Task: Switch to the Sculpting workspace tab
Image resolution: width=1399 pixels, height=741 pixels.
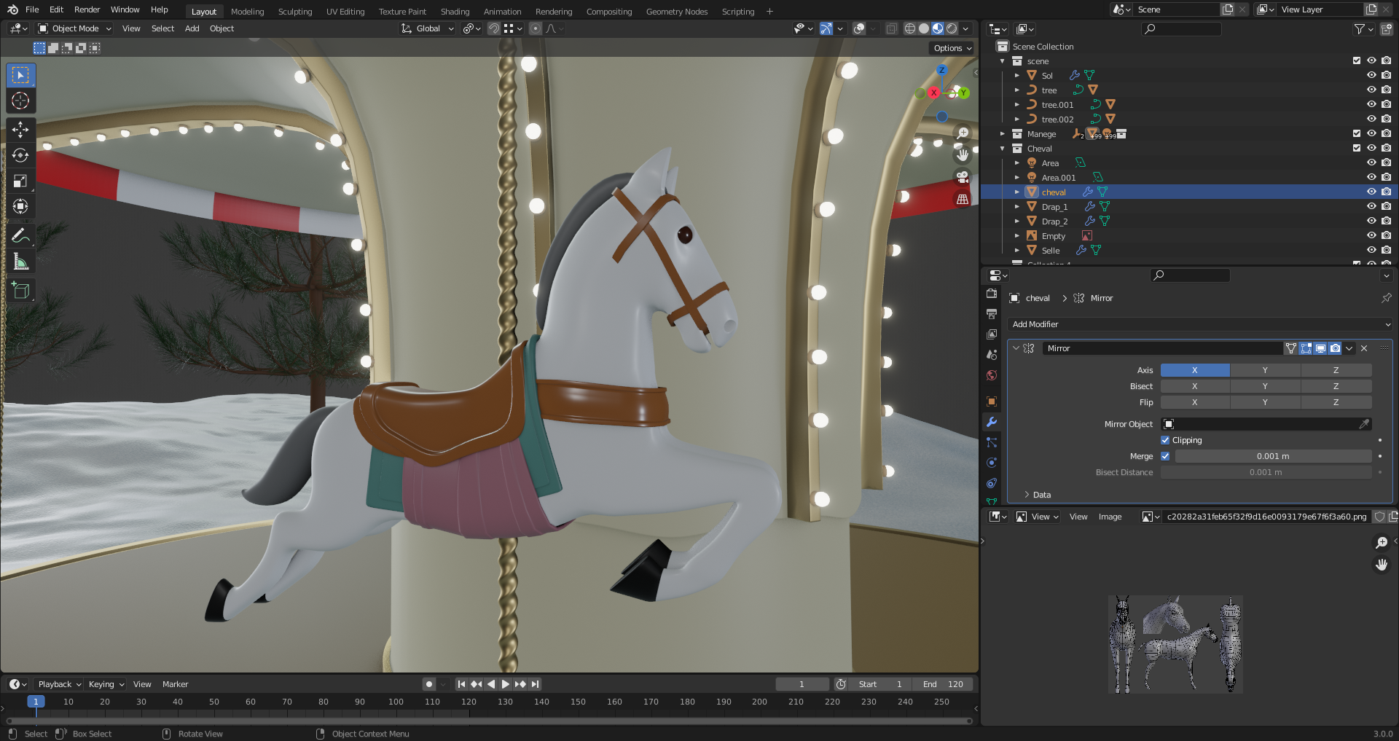Action: [294, 12]
